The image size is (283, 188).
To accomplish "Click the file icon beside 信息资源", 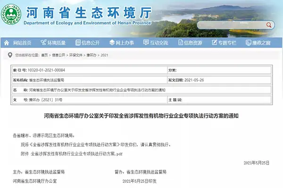I will 181,43.
